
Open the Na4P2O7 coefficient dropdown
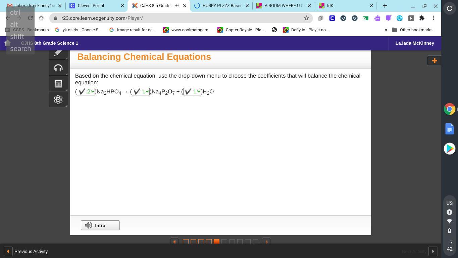coord(141,92)
